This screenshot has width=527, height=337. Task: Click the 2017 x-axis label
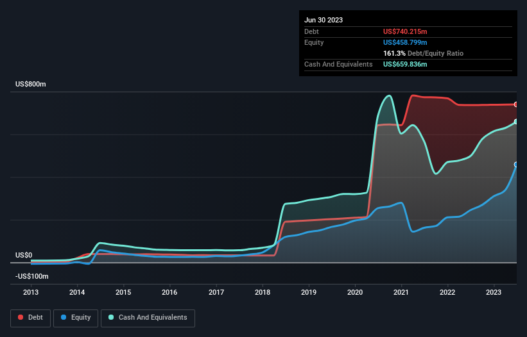pyautogui.click(x=216, y=292)
